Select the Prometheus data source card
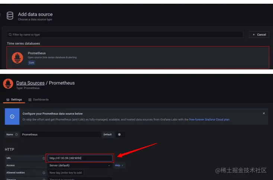The width and height of the screenshot is (273, 180). [138, 58]
